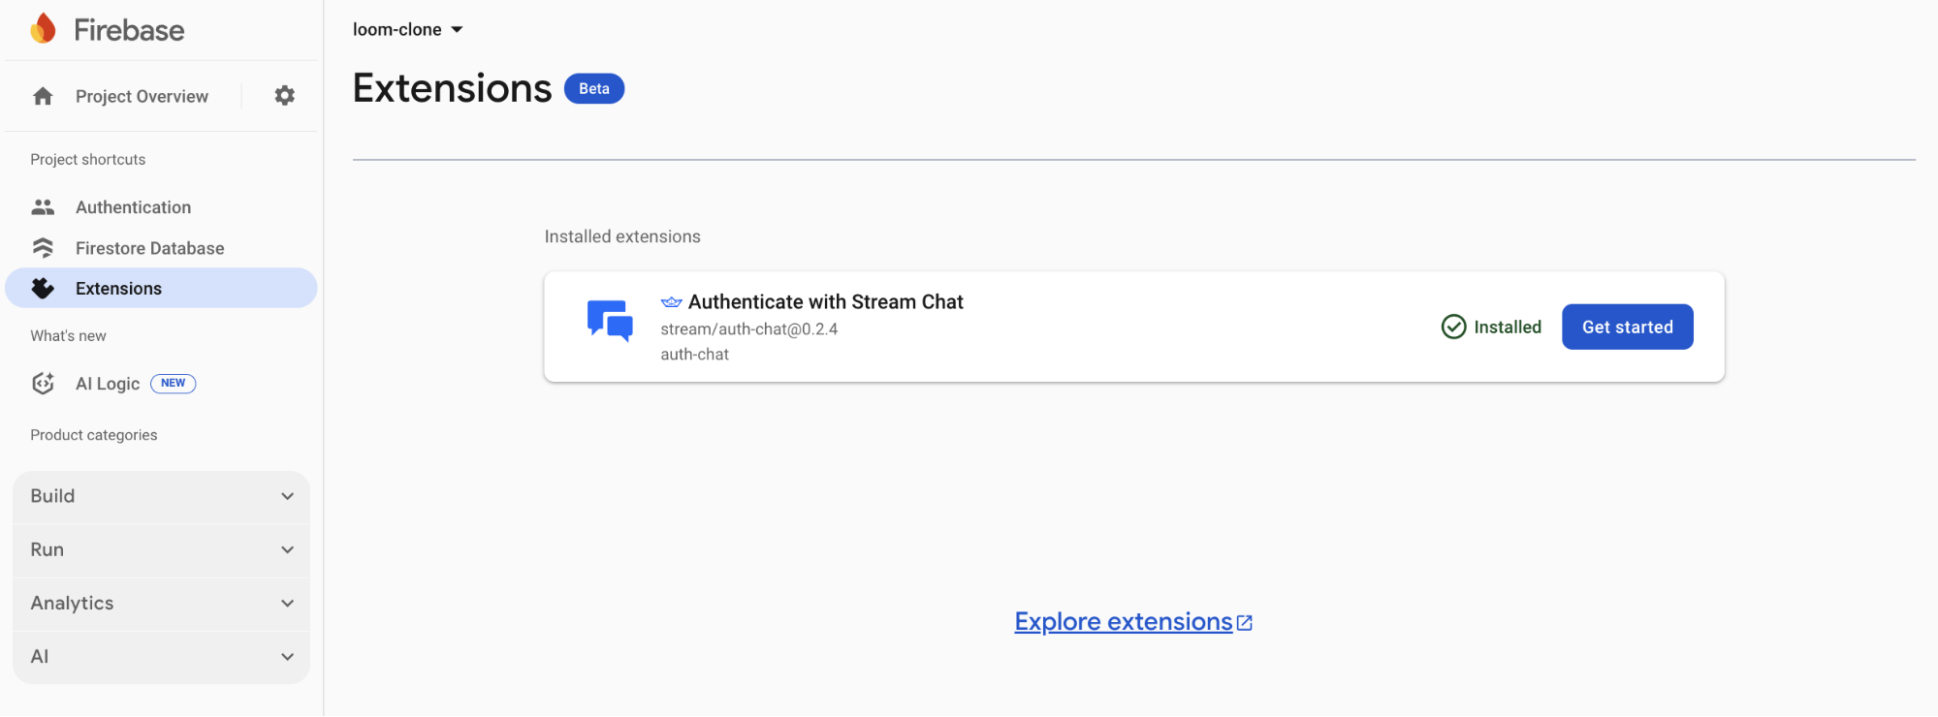Viewport: 1938px width, 717px height.
Task: Follow the Explore extensions link
Action: pyautogui.click(x=1123, y=622)
